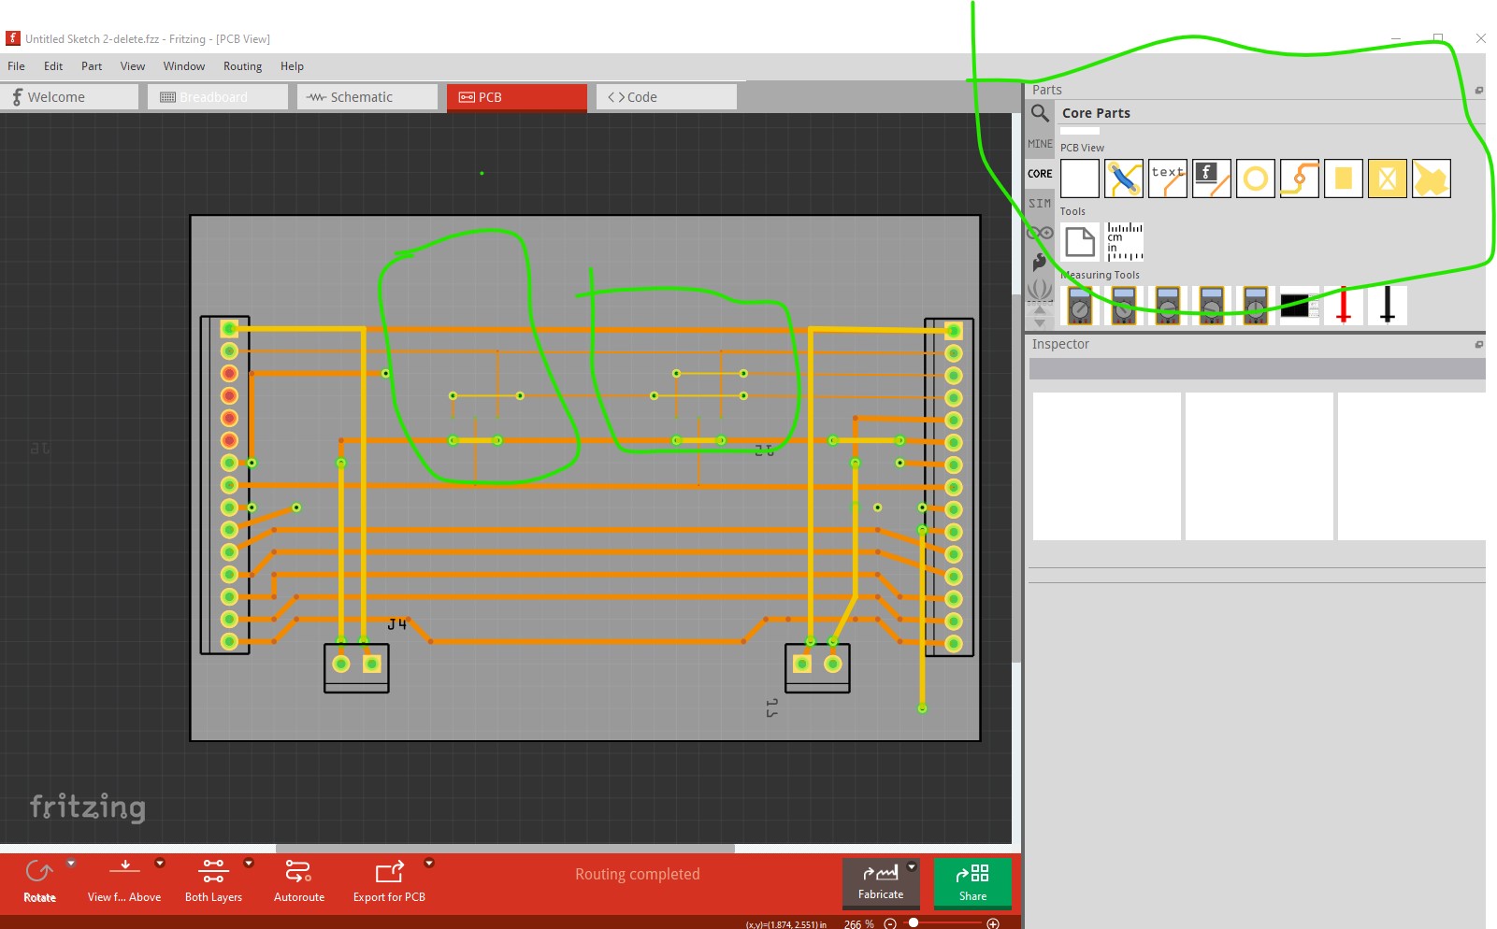The image size is (1497, 929).
Task: Select the Jumper part in PCB View
Action: 1123,179
